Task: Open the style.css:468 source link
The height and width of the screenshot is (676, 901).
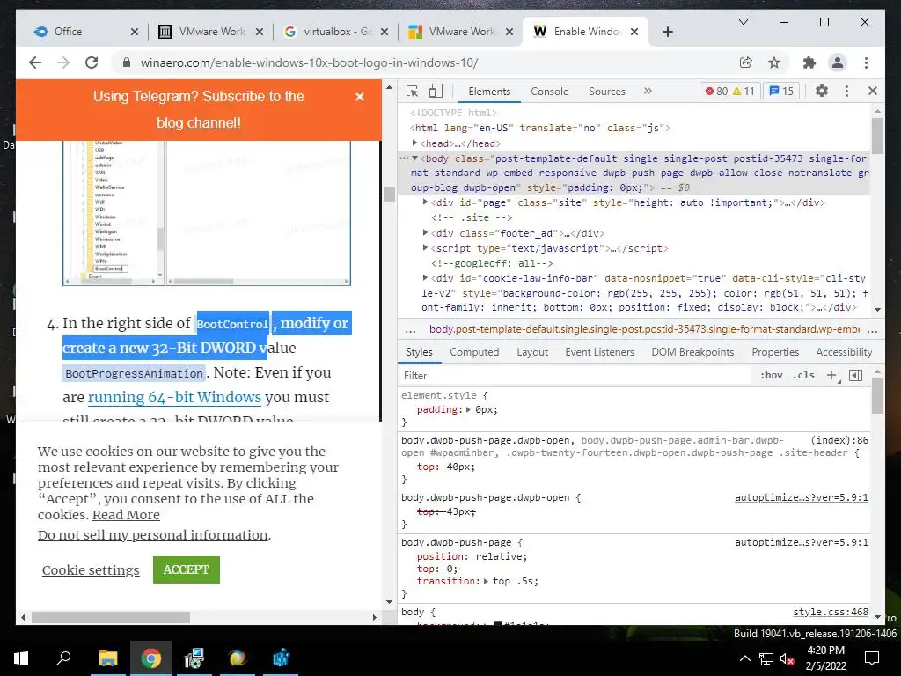Action: click(x=831, y=613)
